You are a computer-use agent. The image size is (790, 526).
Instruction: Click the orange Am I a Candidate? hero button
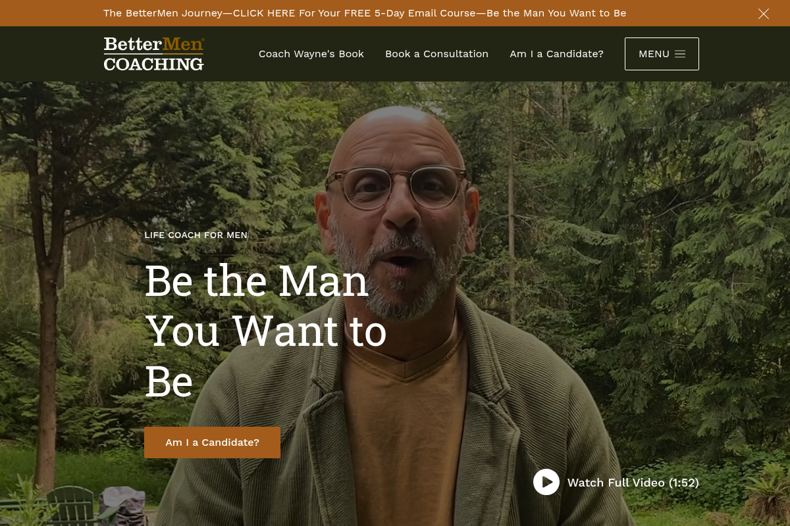coord(212,442)
